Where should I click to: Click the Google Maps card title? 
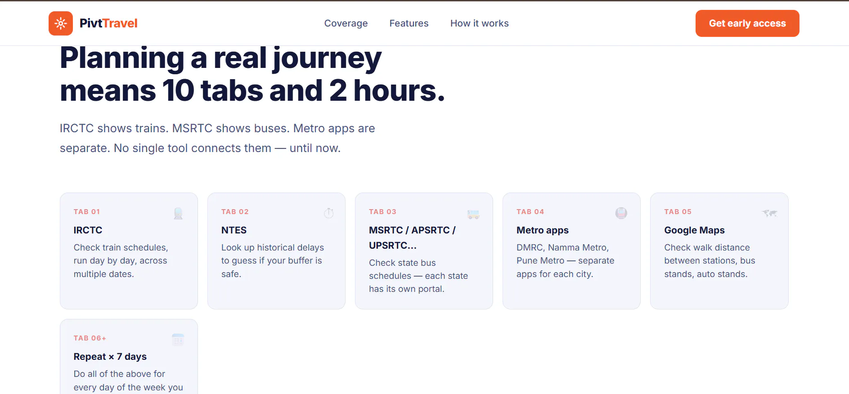[x=694, y=230]
